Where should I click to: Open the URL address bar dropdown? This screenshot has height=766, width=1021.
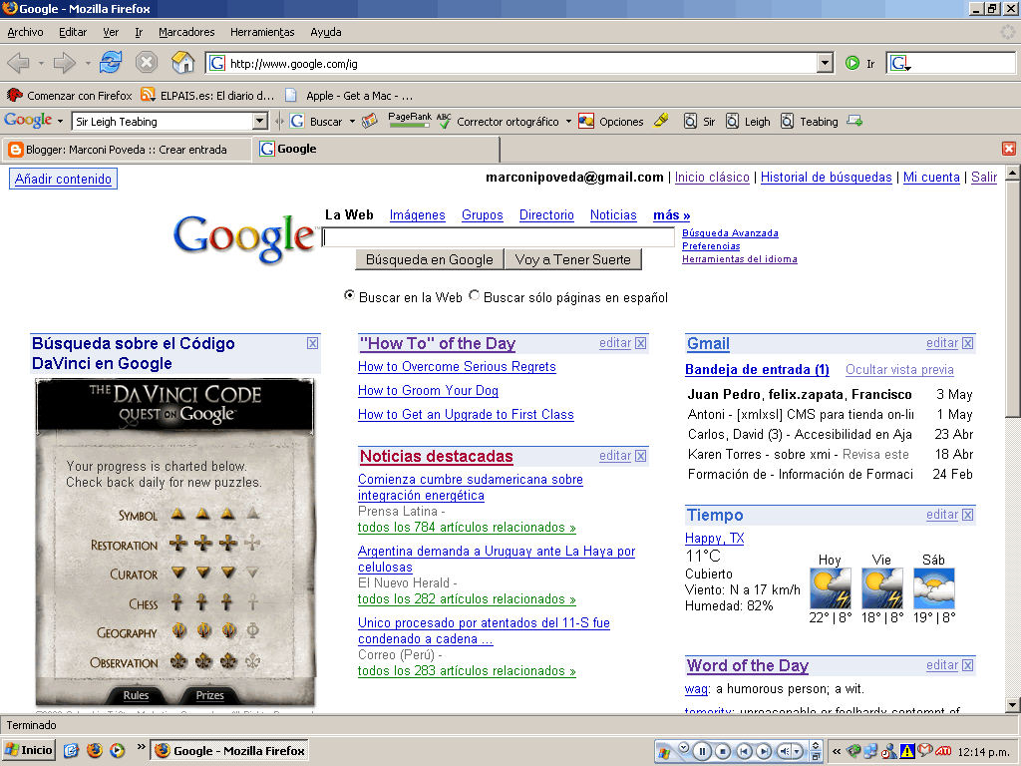pyautogui.click(x=825, y=63)
